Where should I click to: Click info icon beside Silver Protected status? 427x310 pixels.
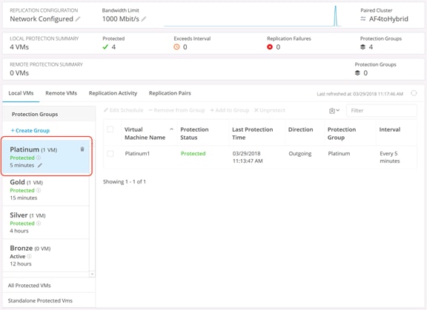pyautogui.click(x=39, y=223)
